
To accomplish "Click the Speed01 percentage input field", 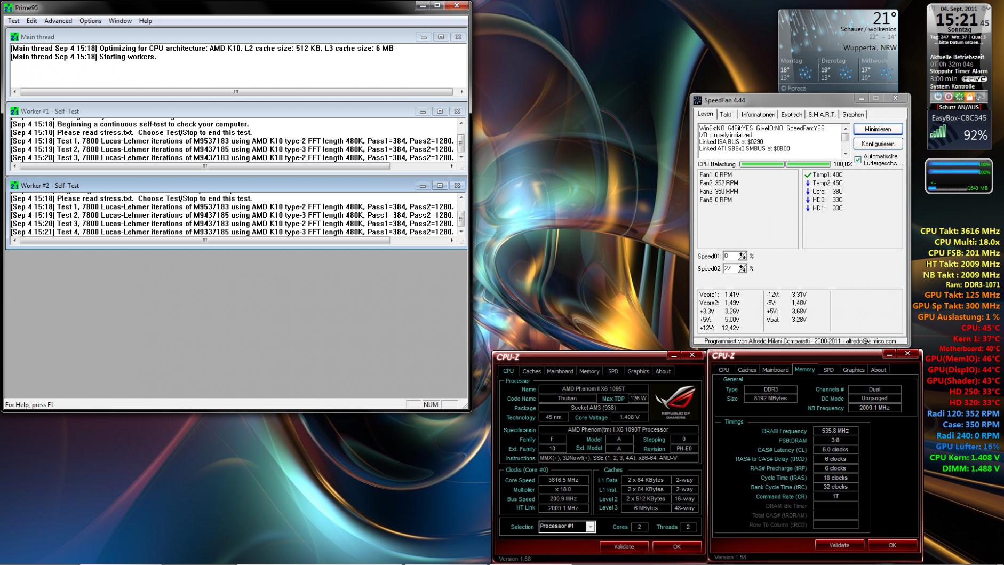I will pos(730,256).
